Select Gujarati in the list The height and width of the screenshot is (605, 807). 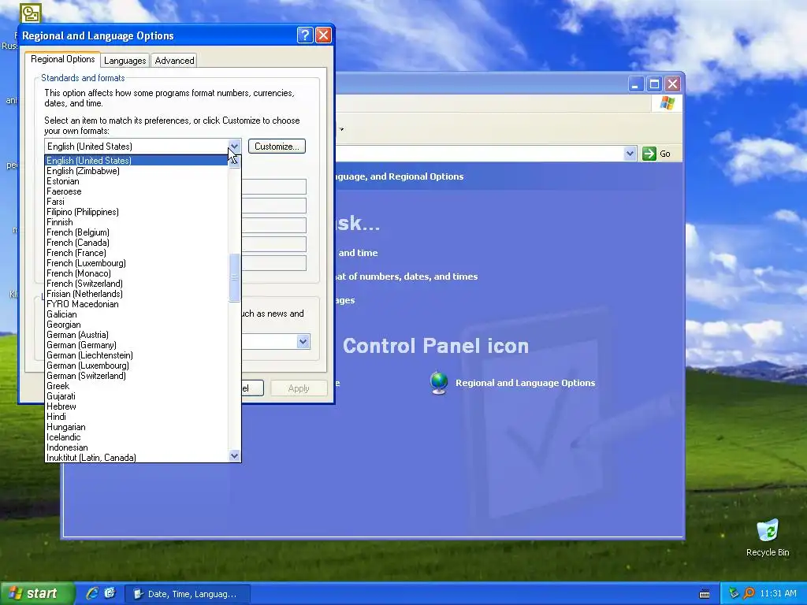point(136,396)
